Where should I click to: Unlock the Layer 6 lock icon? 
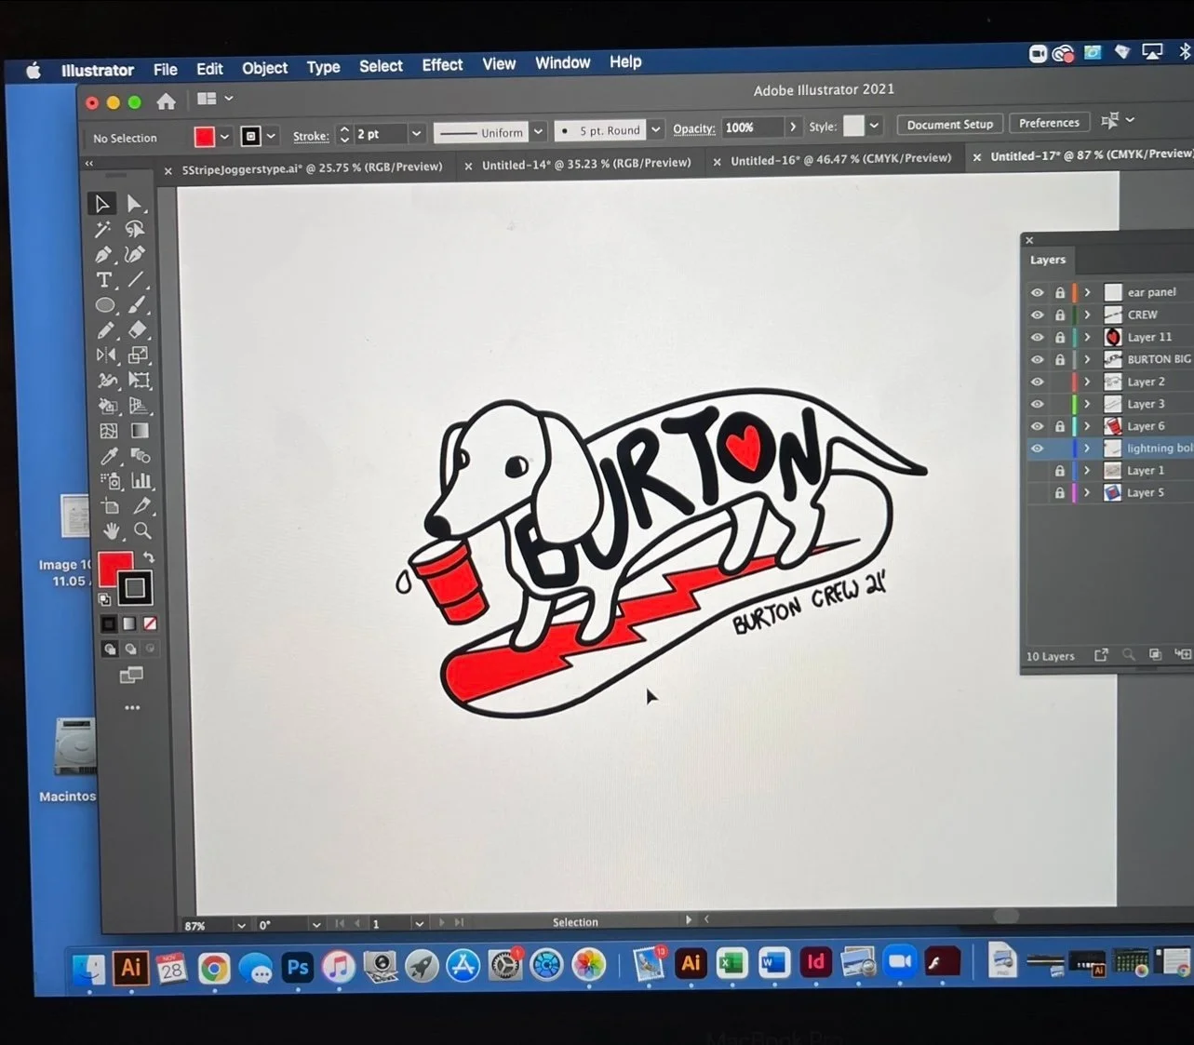tap(1059, 426)
